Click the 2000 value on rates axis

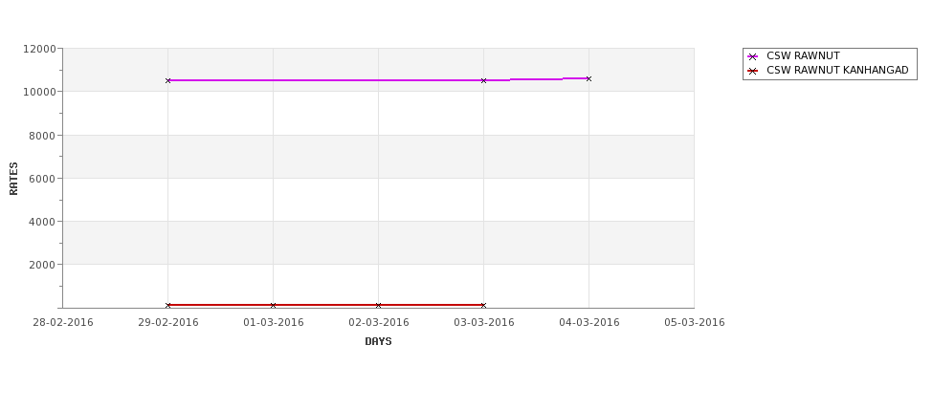click(42, 265)
